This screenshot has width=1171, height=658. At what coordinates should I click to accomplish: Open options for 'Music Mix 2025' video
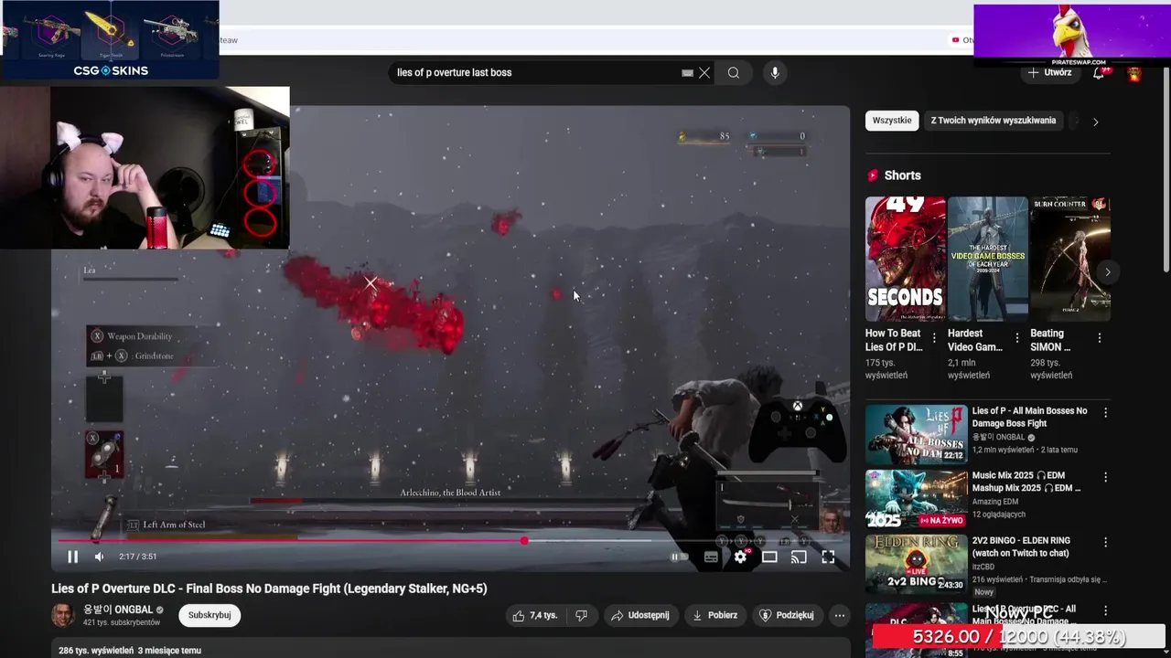pyautogui.click(x=1105, y=477)
